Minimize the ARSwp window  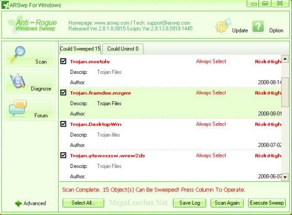[254, 3]
